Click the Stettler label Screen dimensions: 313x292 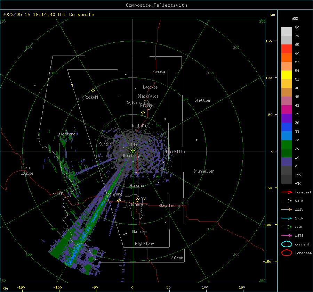[203, 100]
